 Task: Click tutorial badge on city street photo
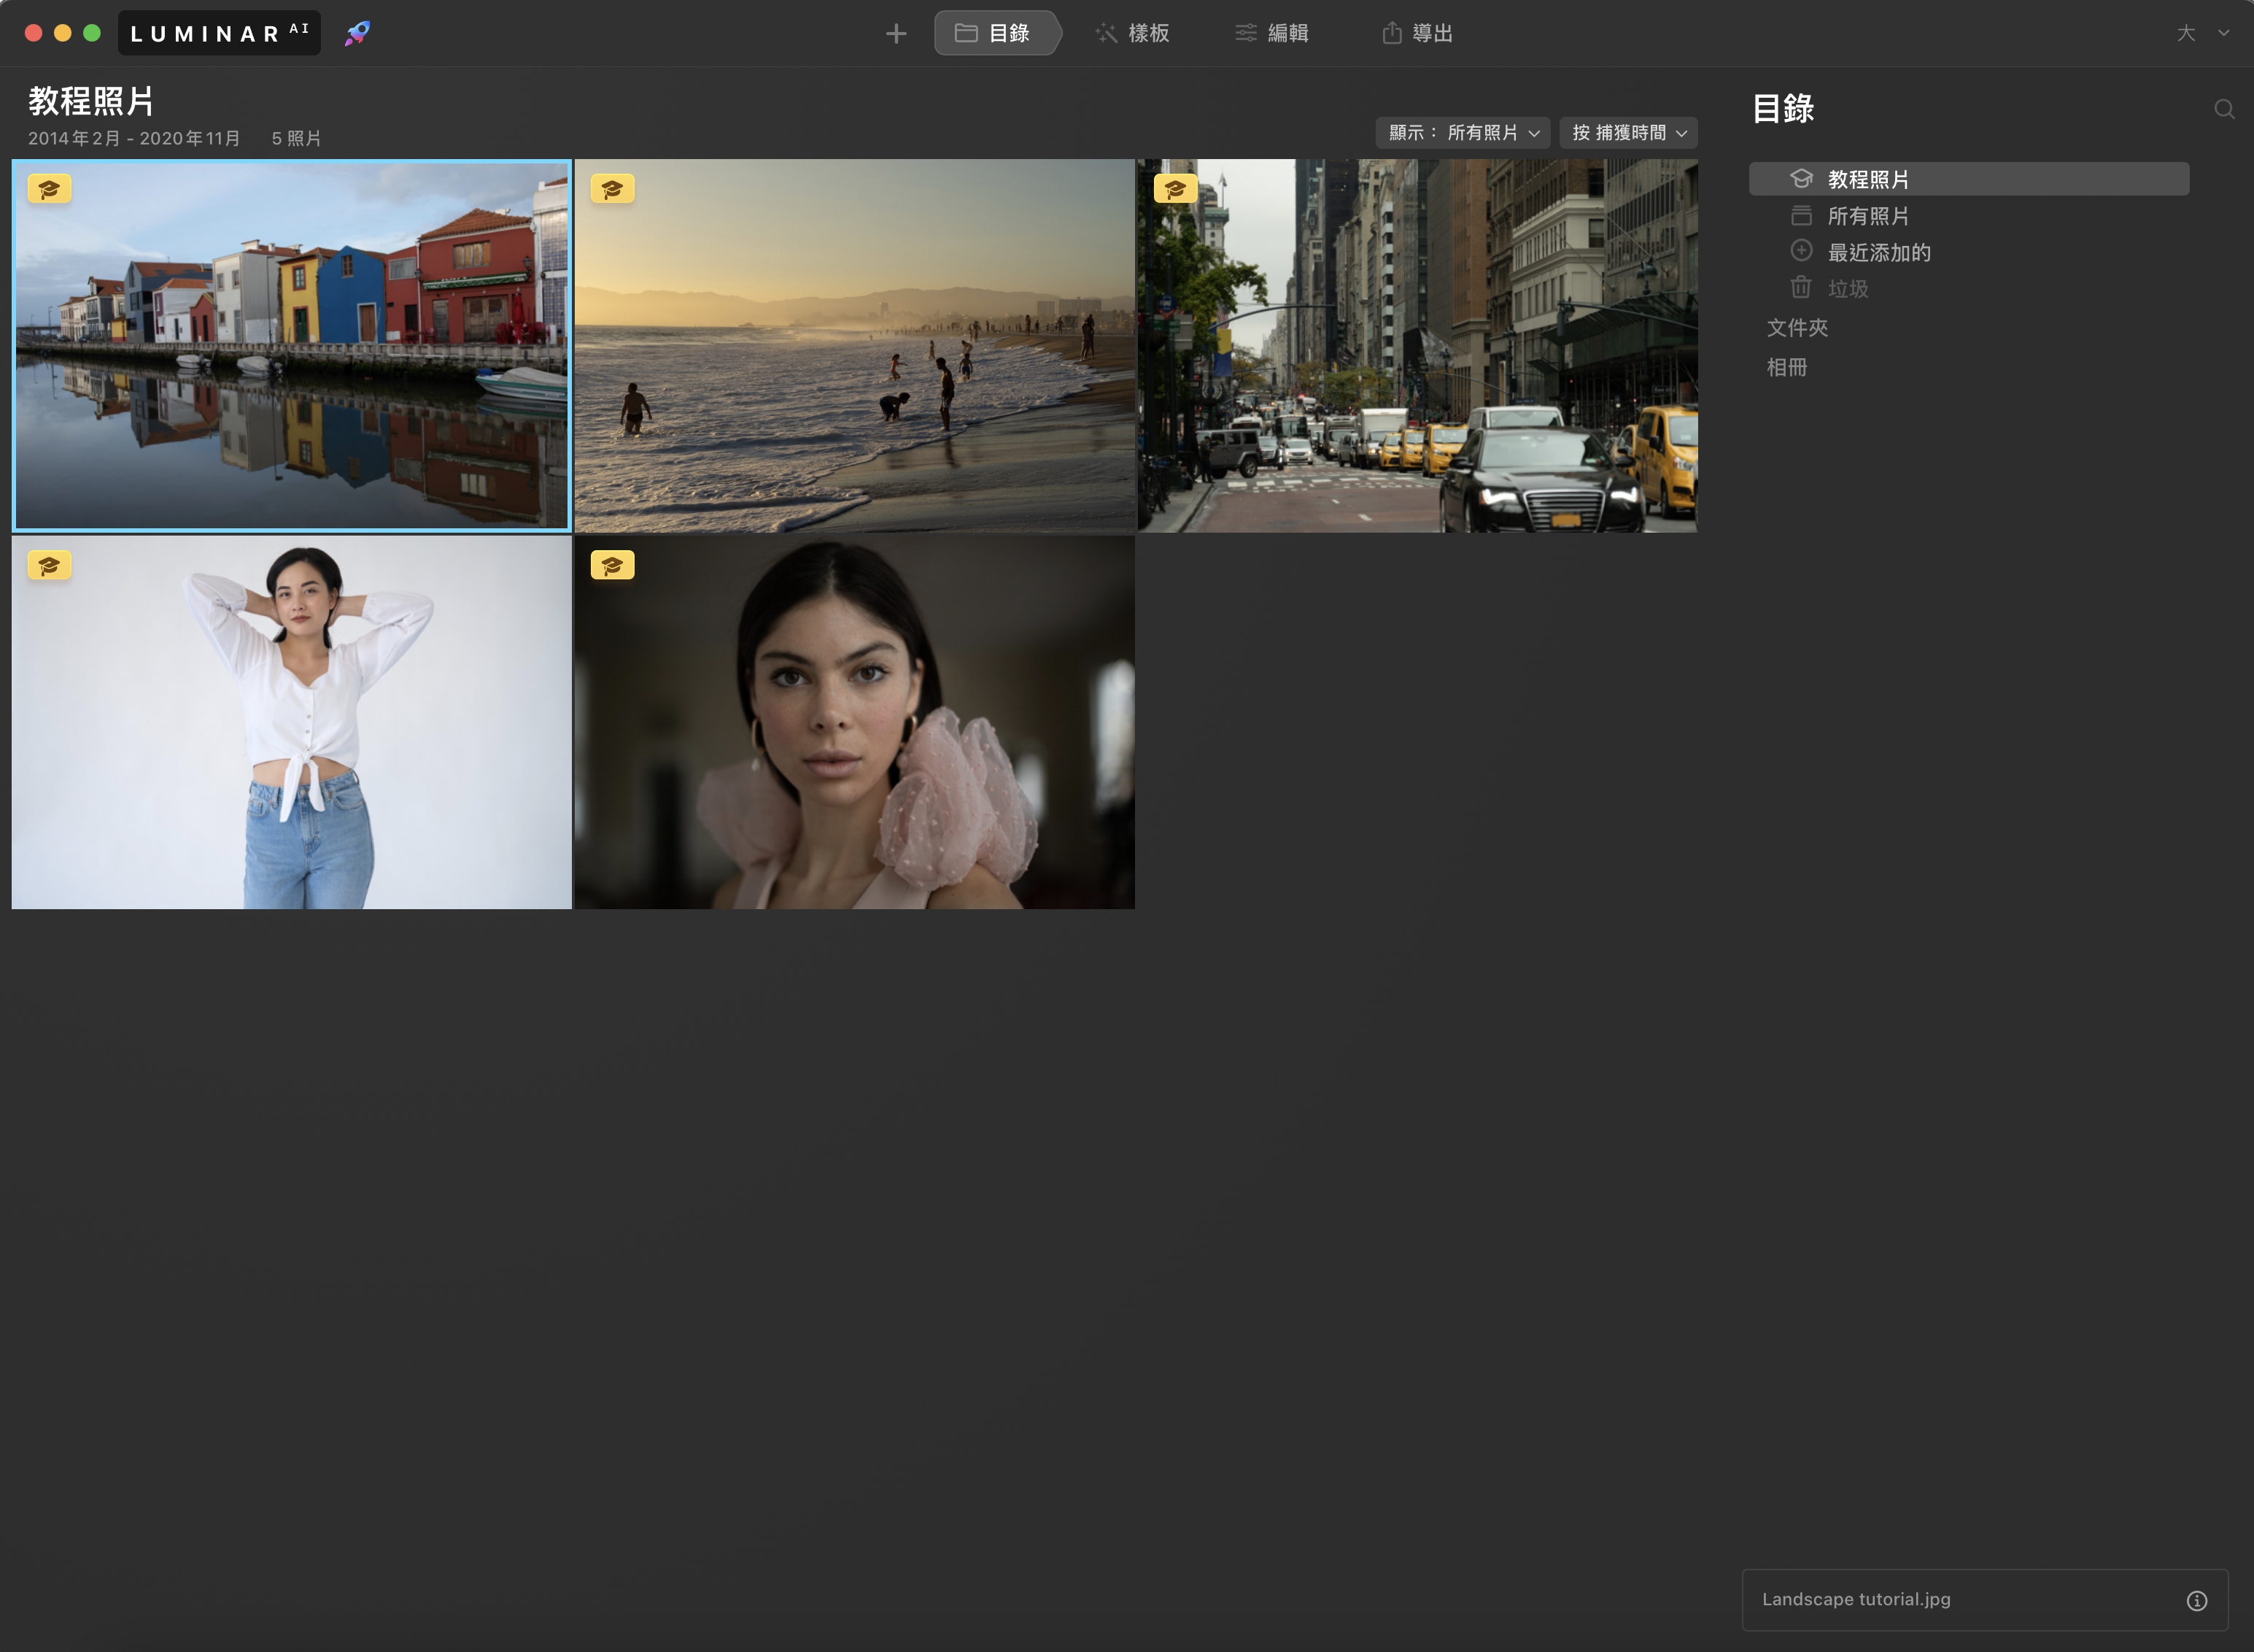pos(1174,189)
